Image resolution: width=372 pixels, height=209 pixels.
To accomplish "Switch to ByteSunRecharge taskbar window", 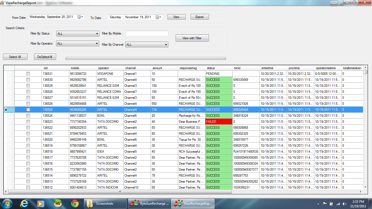I will coord(150,203).
